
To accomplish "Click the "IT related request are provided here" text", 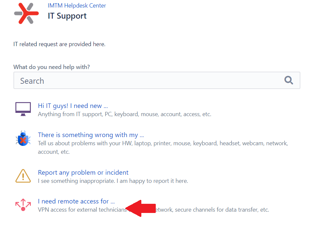I will point(59,44).
